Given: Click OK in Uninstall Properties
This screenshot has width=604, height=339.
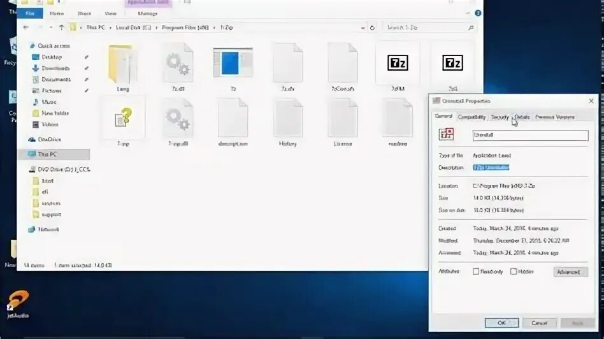Looking at the screenshot, I should [x=501, y=323].
